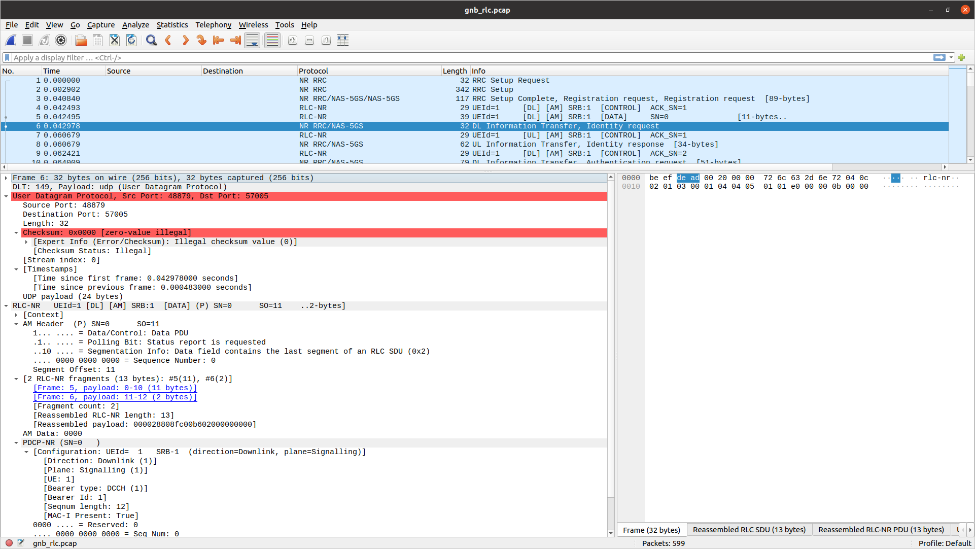Toggle packet colorization rules button
Viewport: 975px width, 549px height.
point(272,41)
